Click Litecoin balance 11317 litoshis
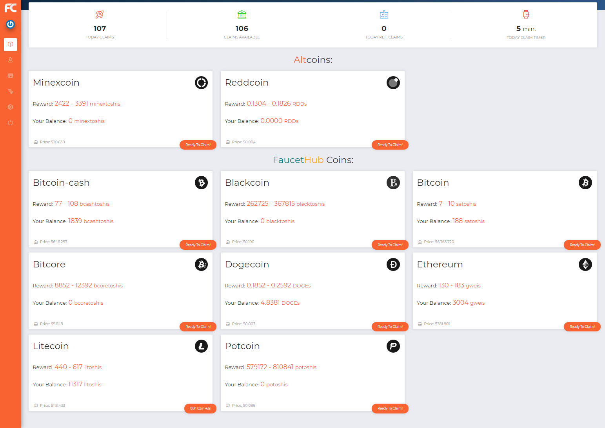 coord(85,384)
